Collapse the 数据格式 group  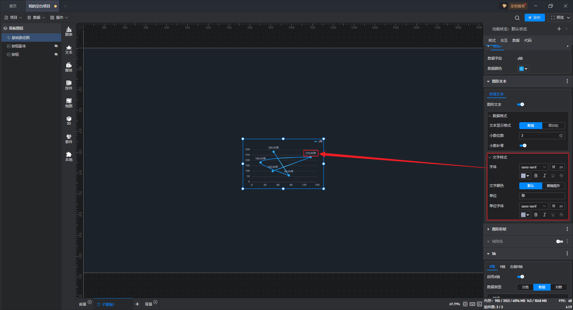click(x=490, y=116)
